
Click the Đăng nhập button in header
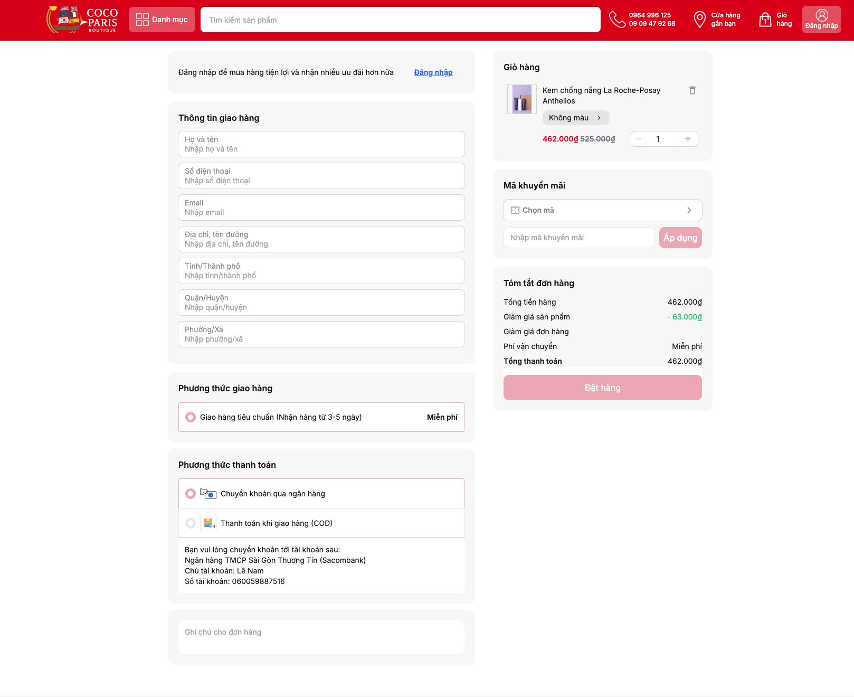[821, 20]
